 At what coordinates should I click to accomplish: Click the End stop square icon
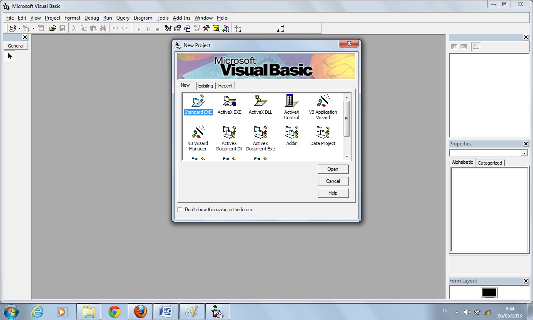(x=157, y=29)
